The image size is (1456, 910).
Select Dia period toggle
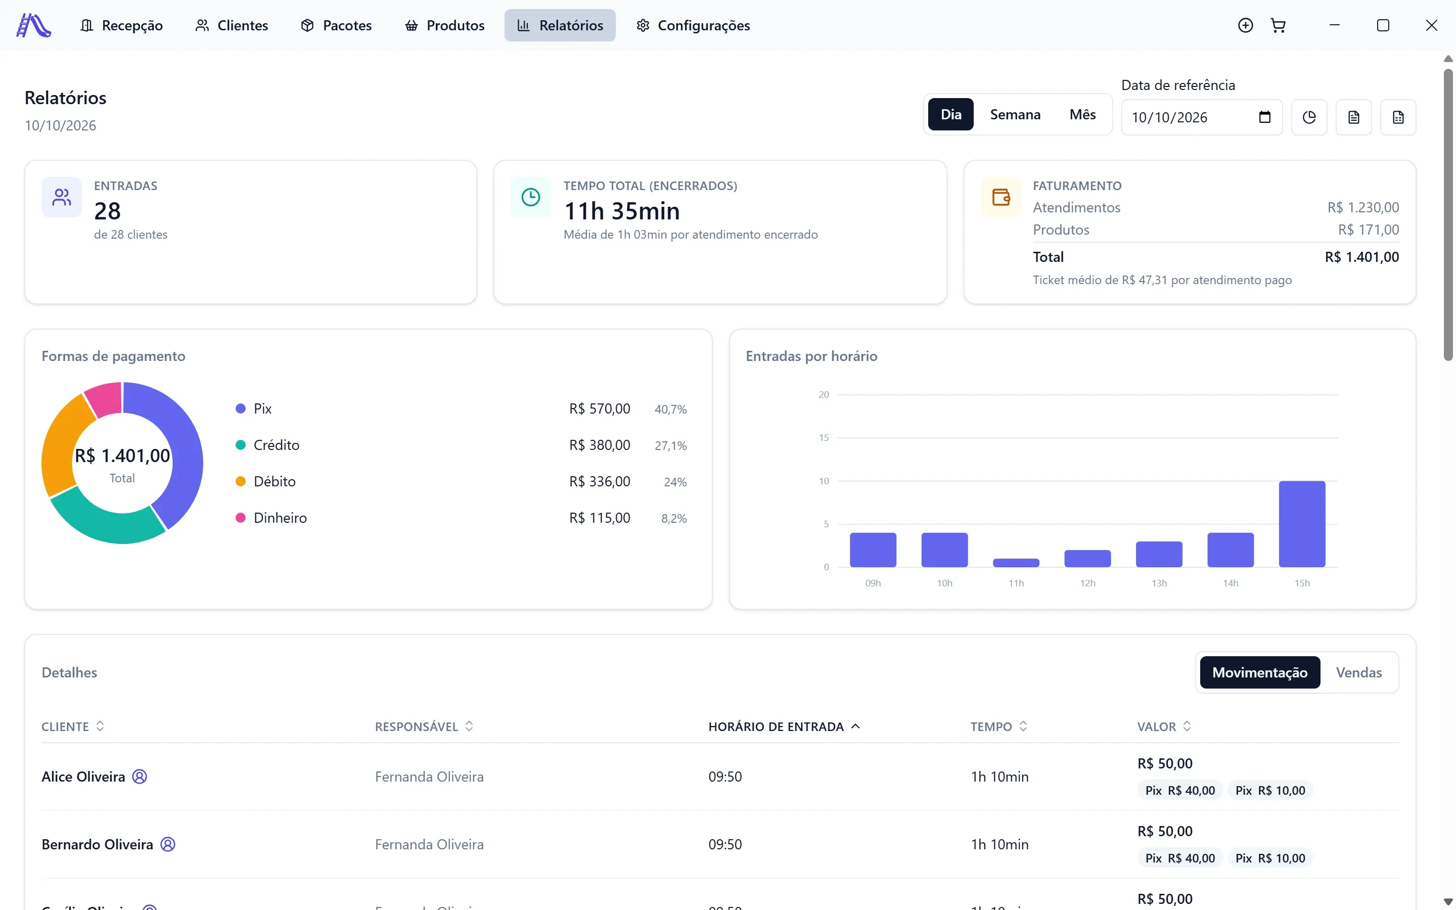coord(950,114)
